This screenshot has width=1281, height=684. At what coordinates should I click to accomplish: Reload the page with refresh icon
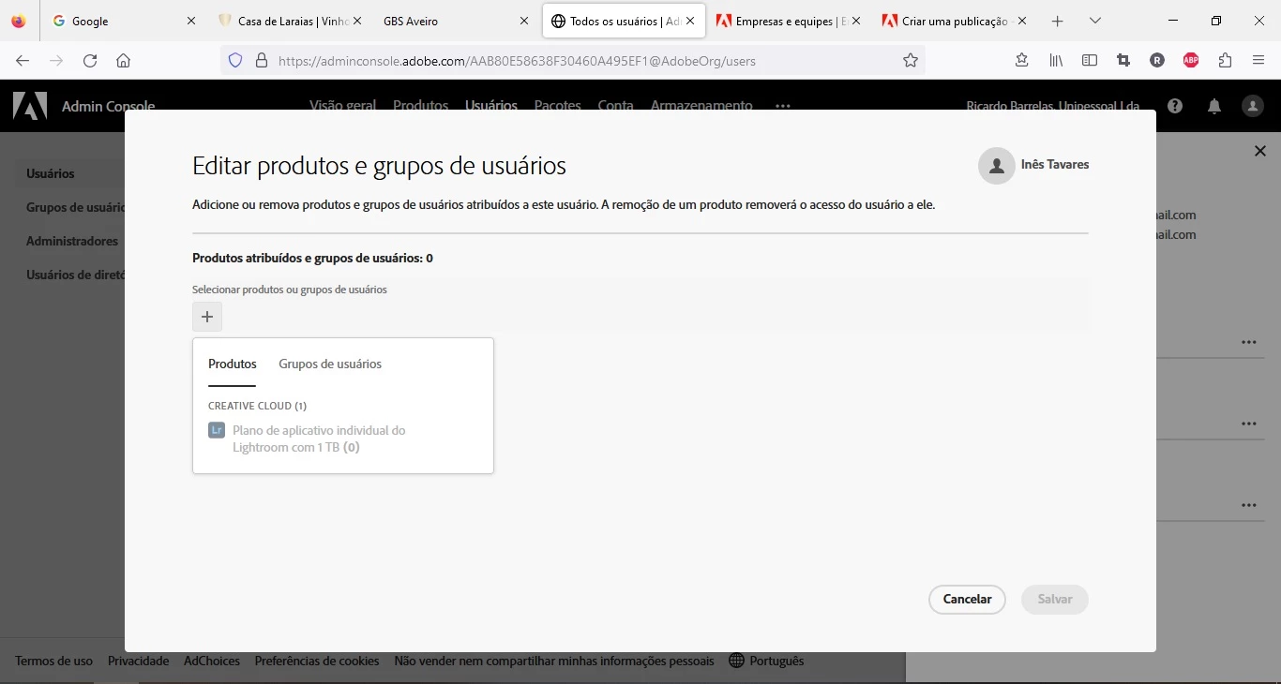point(90,61)
